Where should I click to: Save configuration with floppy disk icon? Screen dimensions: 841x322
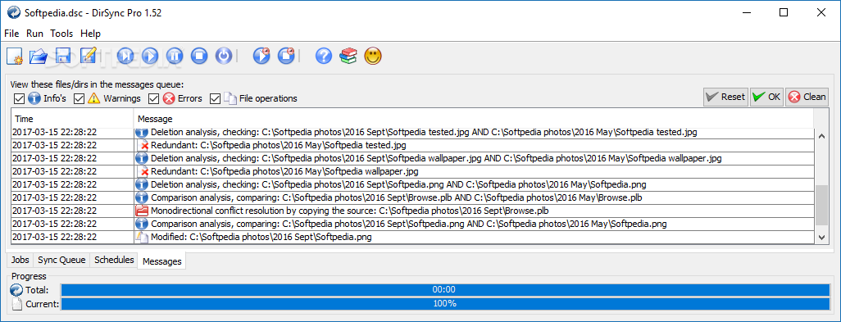click(63, 56)
